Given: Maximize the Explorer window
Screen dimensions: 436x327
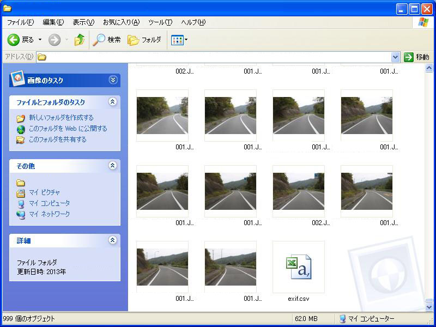Looking at the screenshot, I should (414, 9).
